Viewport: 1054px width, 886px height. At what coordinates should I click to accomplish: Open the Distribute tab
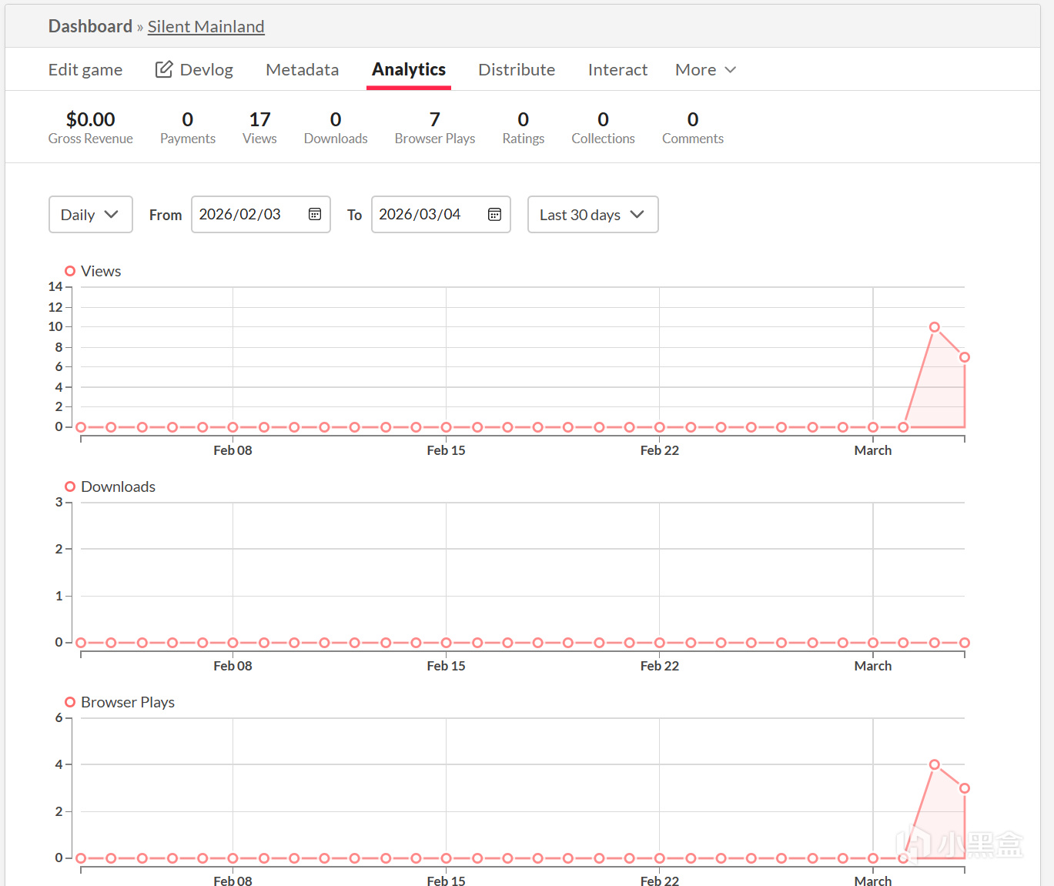(x=517, y=70)
